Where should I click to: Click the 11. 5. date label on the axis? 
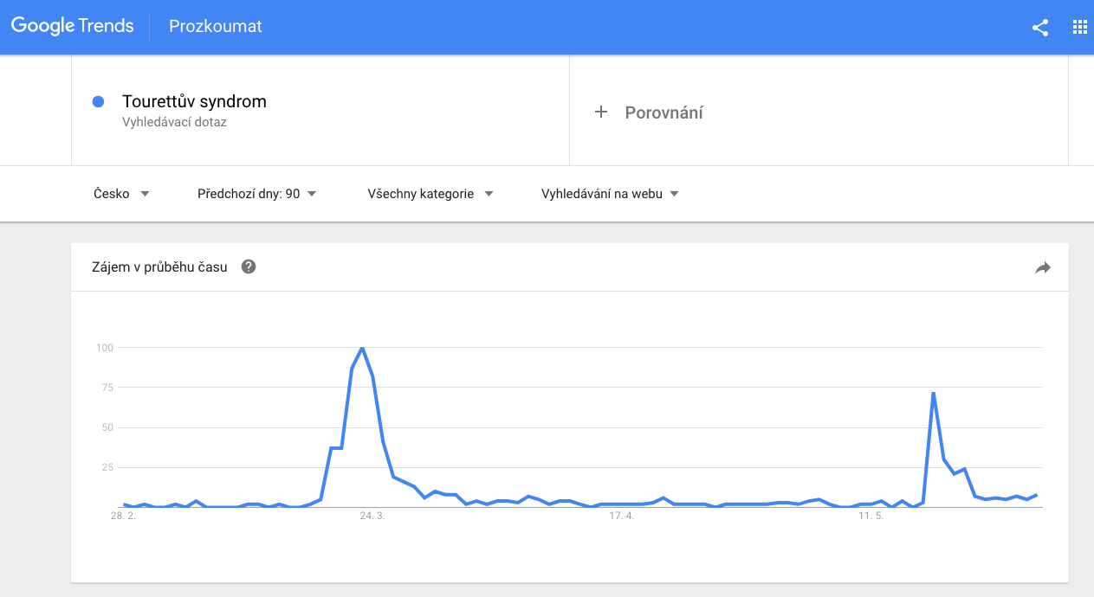coord(871,516)
